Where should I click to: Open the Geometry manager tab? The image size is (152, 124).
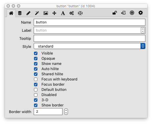pyautogui.click(x=80, y=13)
